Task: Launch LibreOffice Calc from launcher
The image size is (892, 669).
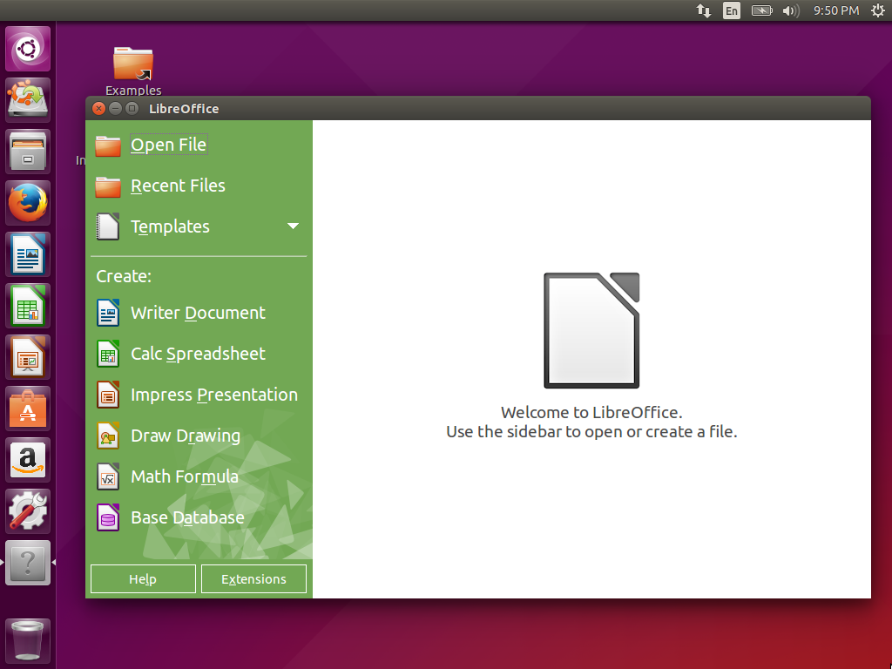Action: pos(28,306)
